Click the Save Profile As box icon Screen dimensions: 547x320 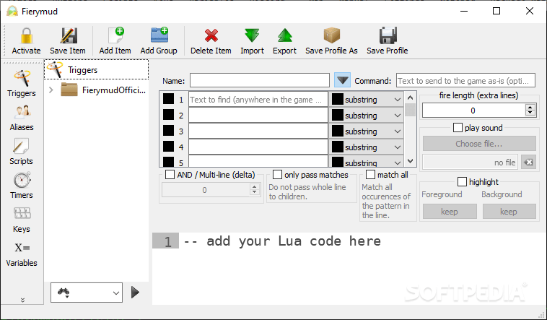click(331, 35)
